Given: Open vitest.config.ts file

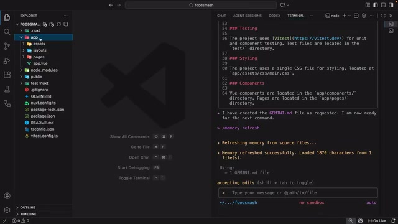Looking at the screenshot, I should (44, 136).
